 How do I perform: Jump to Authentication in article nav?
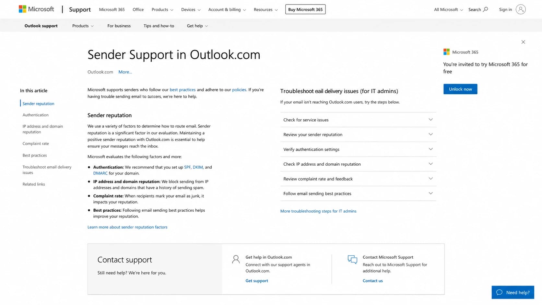[x=36, y=115]
